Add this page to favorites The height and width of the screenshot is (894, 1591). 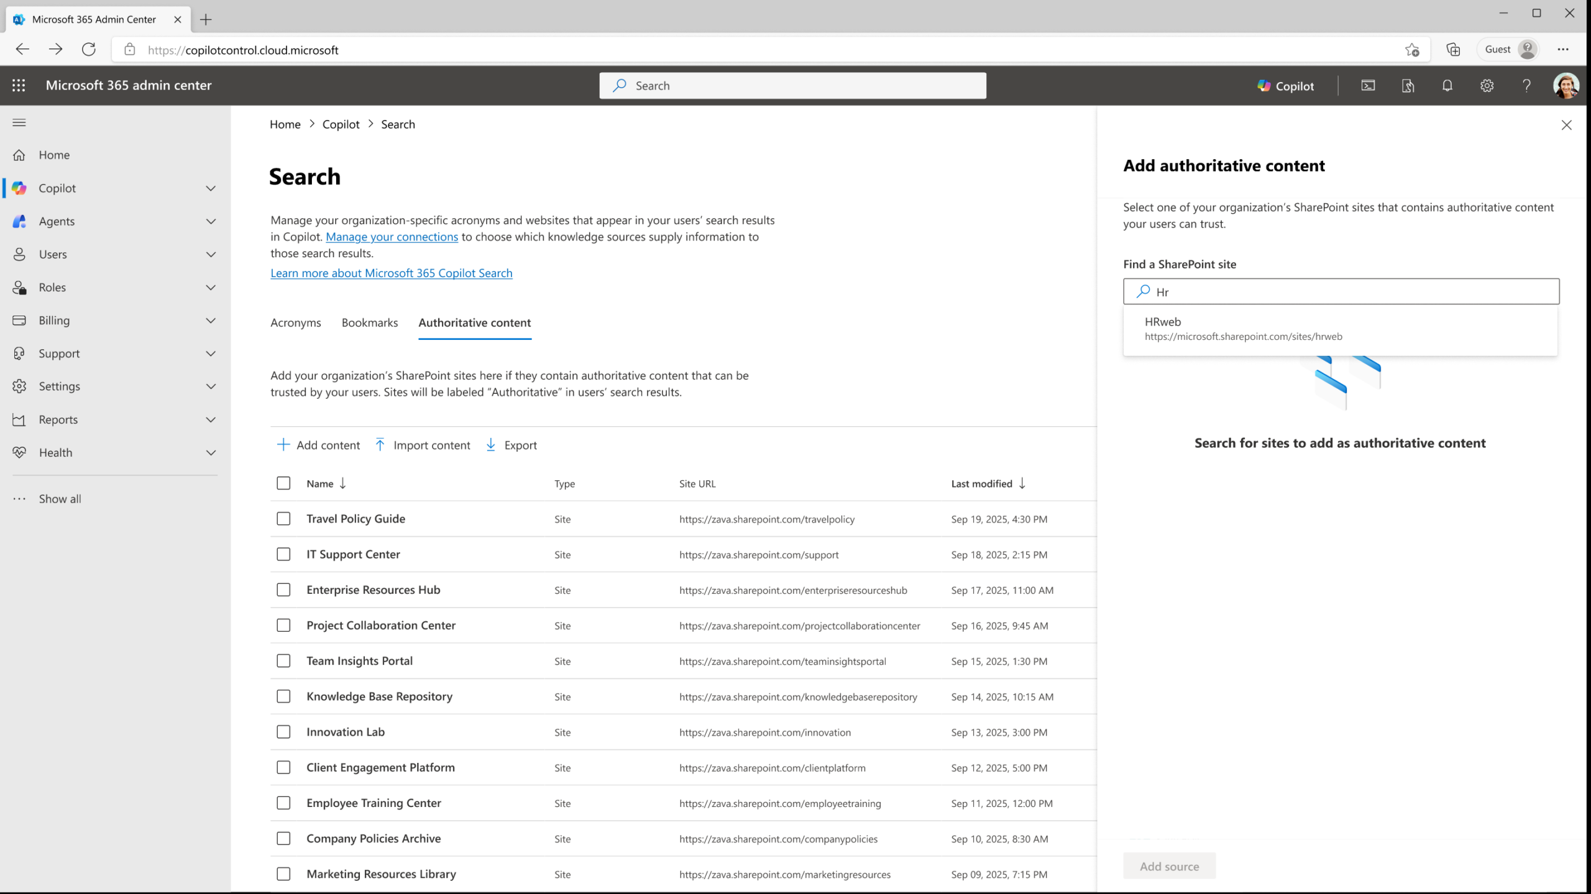pyautogui.click(x=1412, y=50)
